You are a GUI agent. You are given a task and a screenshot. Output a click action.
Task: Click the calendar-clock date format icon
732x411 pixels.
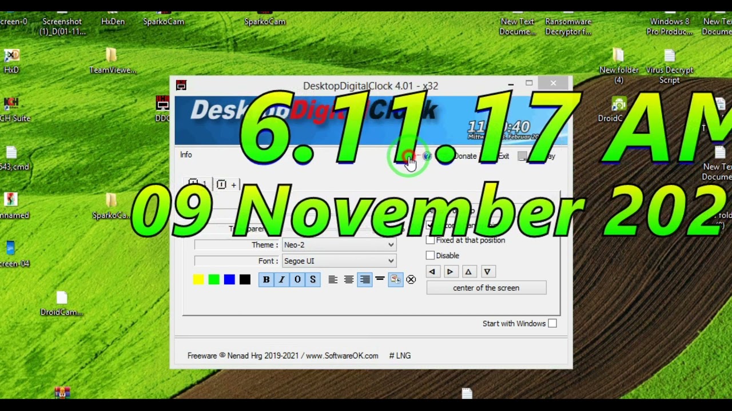point(395,280)
